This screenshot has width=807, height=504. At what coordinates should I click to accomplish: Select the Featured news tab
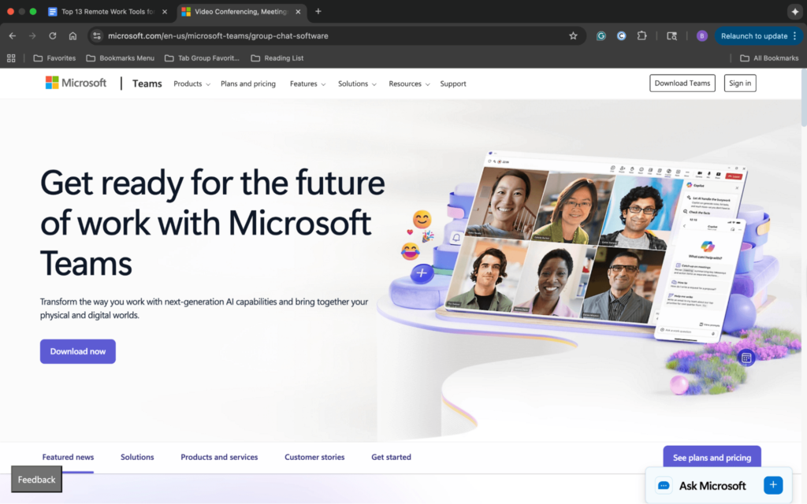pos(68,458)
